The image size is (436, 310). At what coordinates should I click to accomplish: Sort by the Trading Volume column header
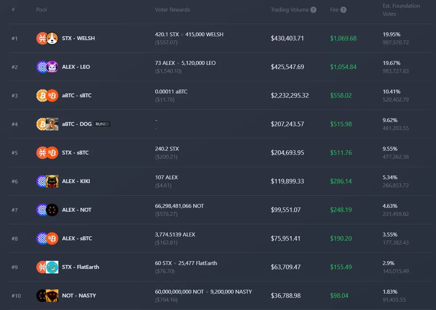click(290, 10)
